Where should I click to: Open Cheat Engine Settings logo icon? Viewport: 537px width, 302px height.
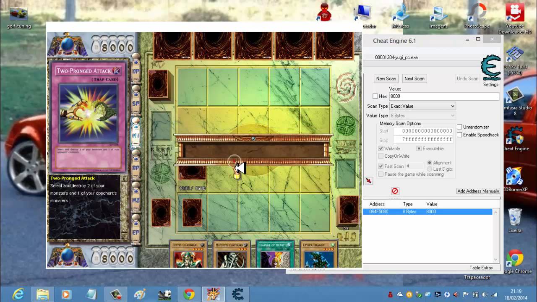point(490,68)
